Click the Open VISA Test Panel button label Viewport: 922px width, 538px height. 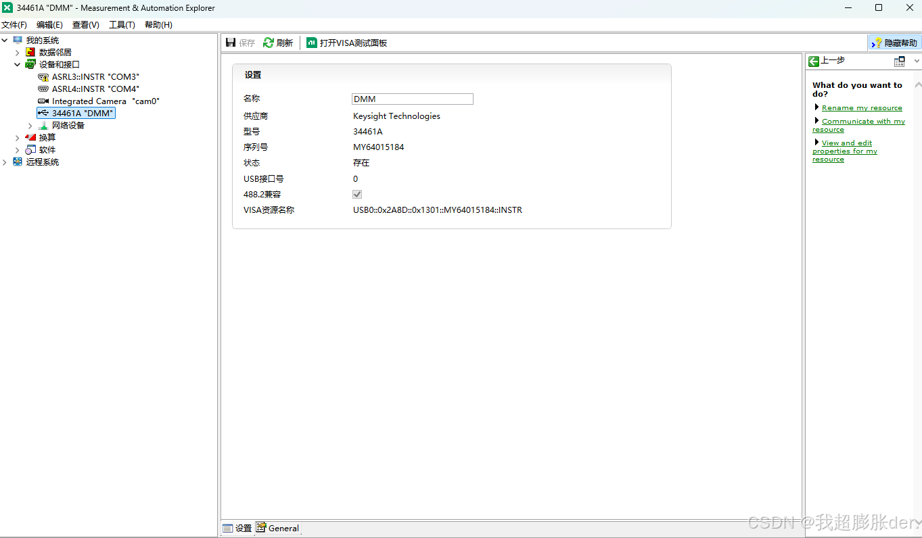(353, 43)
